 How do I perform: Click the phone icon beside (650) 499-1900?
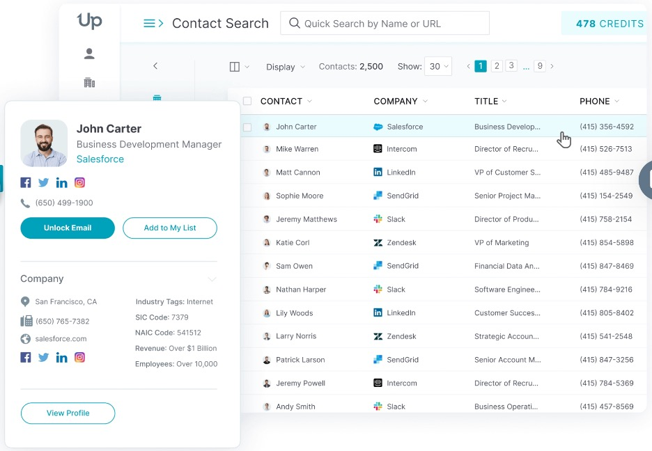point(25,203)
